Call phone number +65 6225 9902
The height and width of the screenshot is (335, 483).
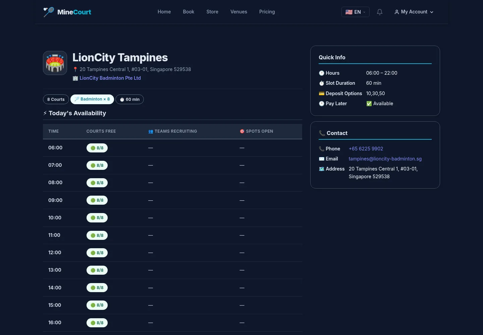coord(366,149)
